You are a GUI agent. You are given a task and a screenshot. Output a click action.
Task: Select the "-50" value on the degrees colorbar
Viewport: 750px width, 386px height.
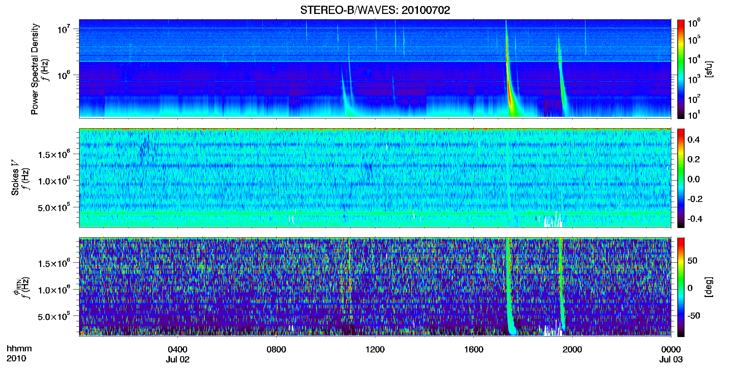click(x=694, y=316)
